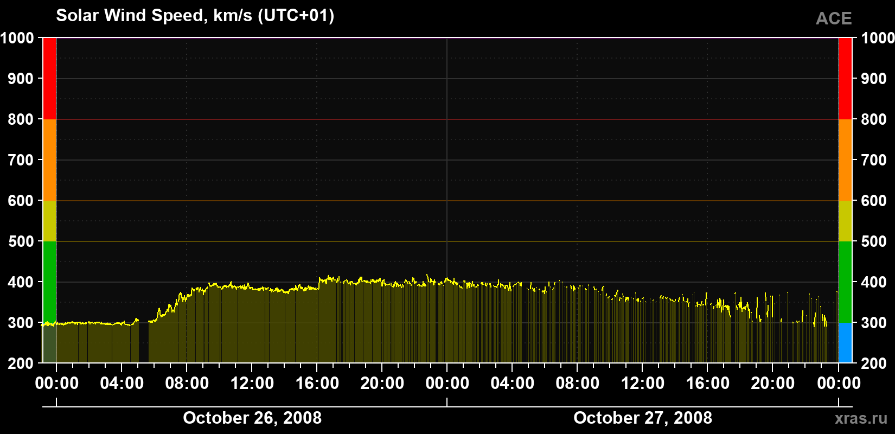This screenshot has width=895, height=434.
Task: Click the green band on right scale
Action: (845, 282)
